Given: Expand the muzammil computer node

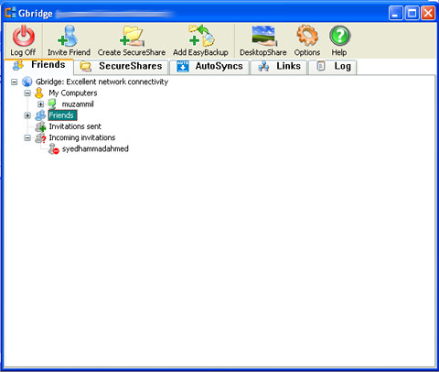Looking at the screenshot, I should pos(41,104).
